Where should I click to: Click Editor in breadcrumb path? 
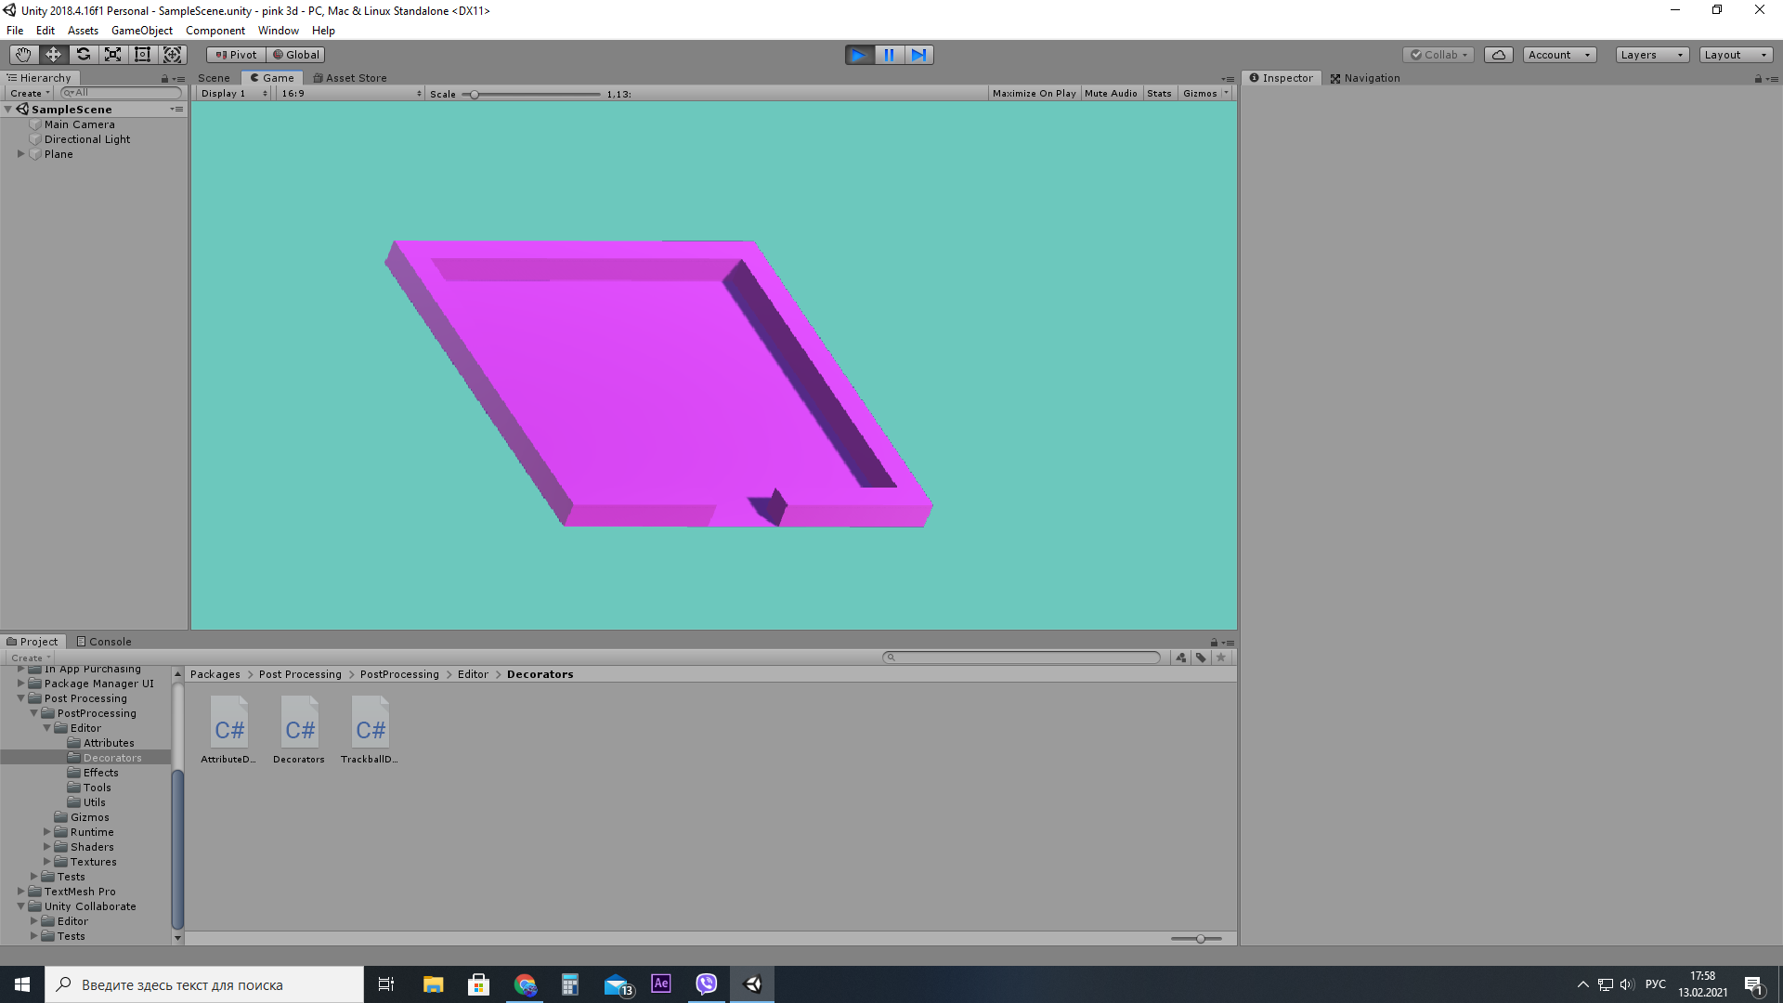pos(473,674)
